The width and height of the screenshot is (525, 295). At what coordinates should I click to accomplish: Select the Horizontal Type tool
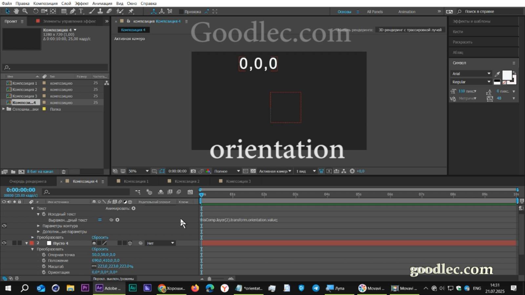(81, 11)
